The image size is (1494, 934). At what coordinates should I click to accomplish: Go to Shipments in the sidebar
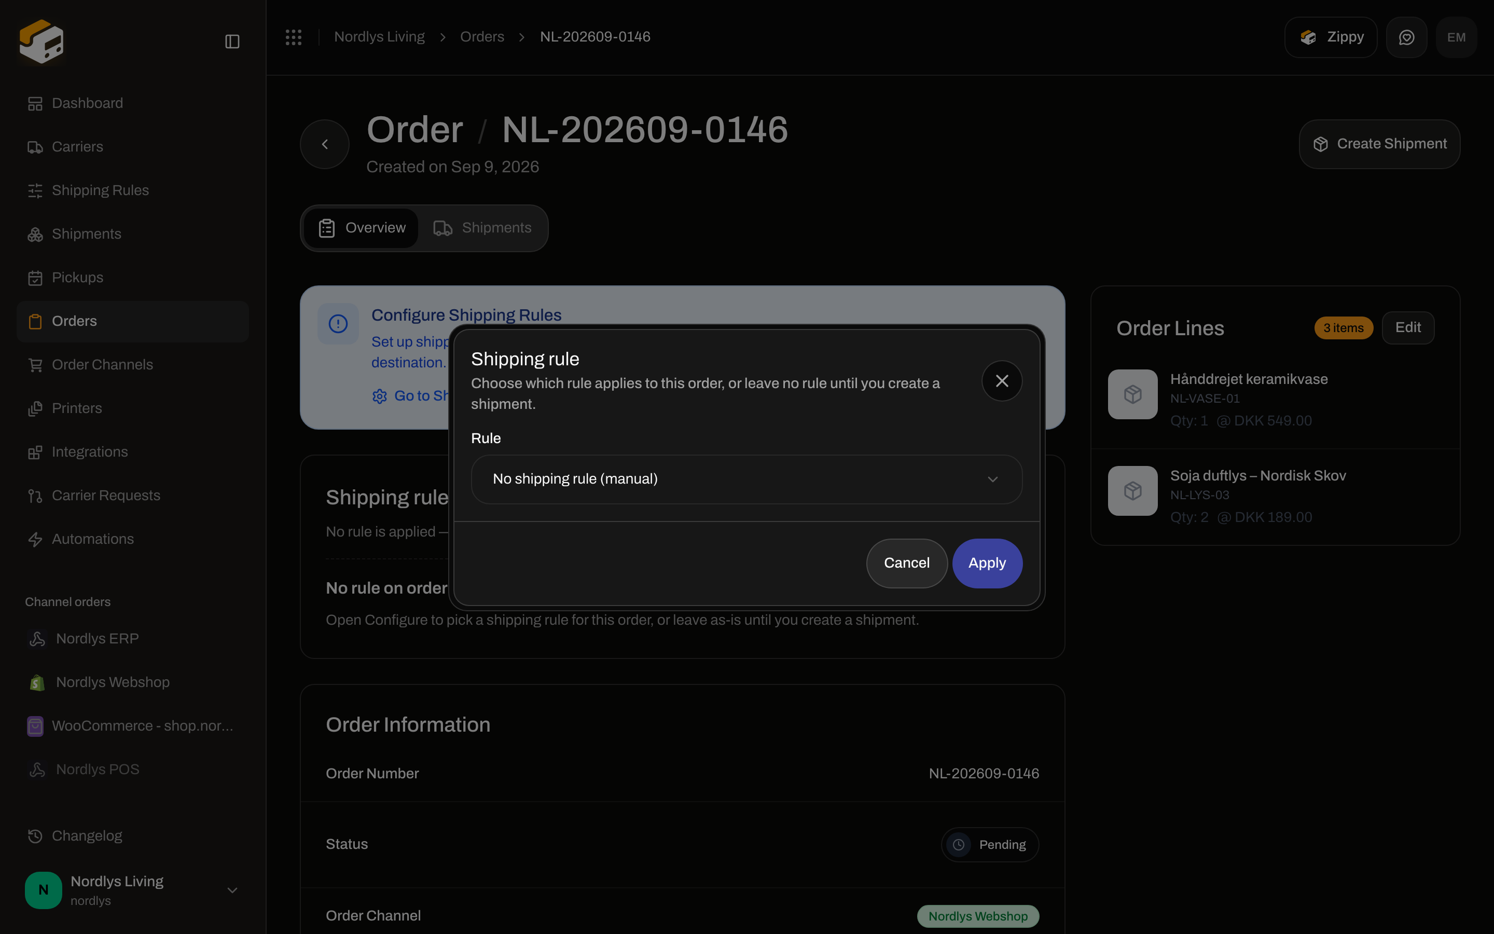click(x=133, y=234)
